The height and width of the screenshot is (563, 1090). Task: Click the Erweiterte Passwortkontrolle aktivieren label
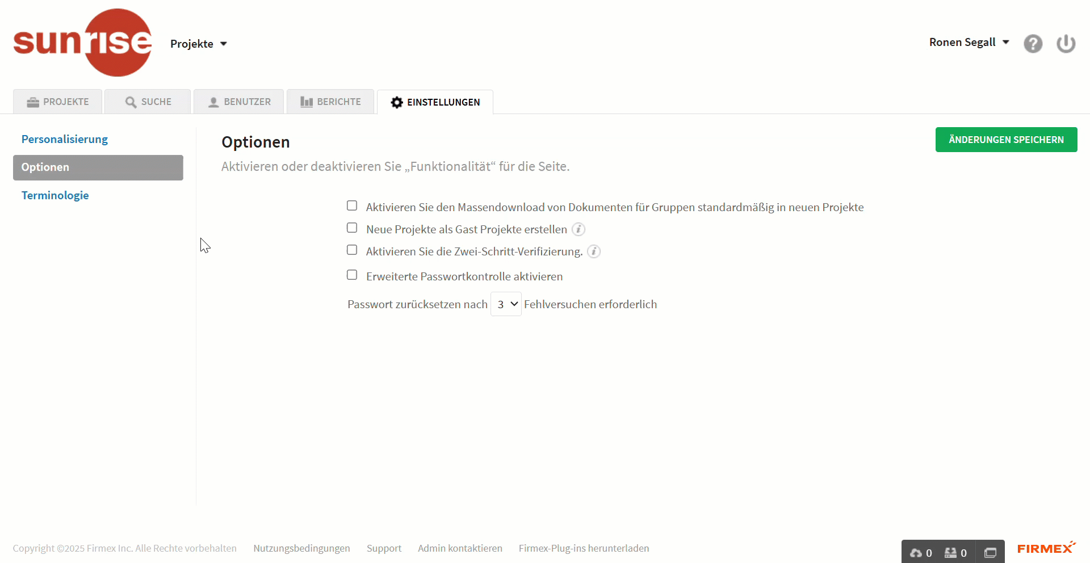464,276
